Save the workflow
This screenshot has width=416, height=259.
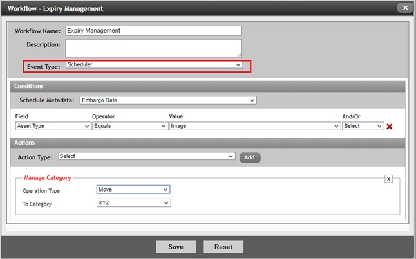[x=176, y=247]
